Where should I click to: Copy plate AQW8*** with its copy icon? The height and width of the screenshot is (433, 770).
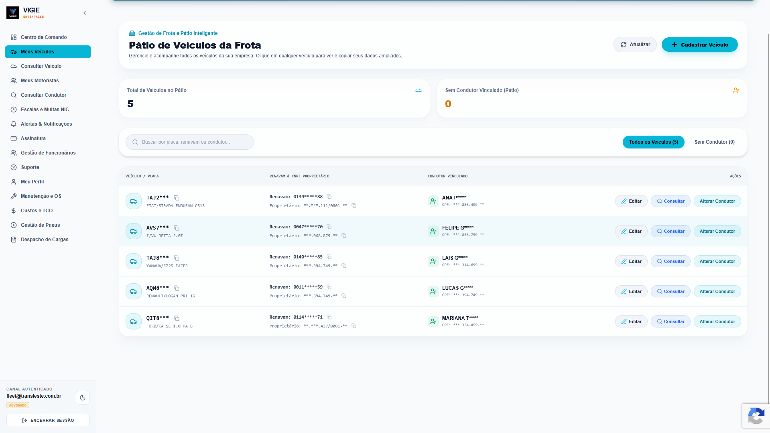click(x=177, y=288)
